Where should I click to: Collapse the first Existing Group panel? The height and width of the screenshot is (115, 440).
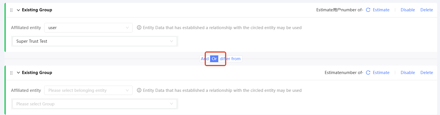pyautogui.click(x=18, y=10)
